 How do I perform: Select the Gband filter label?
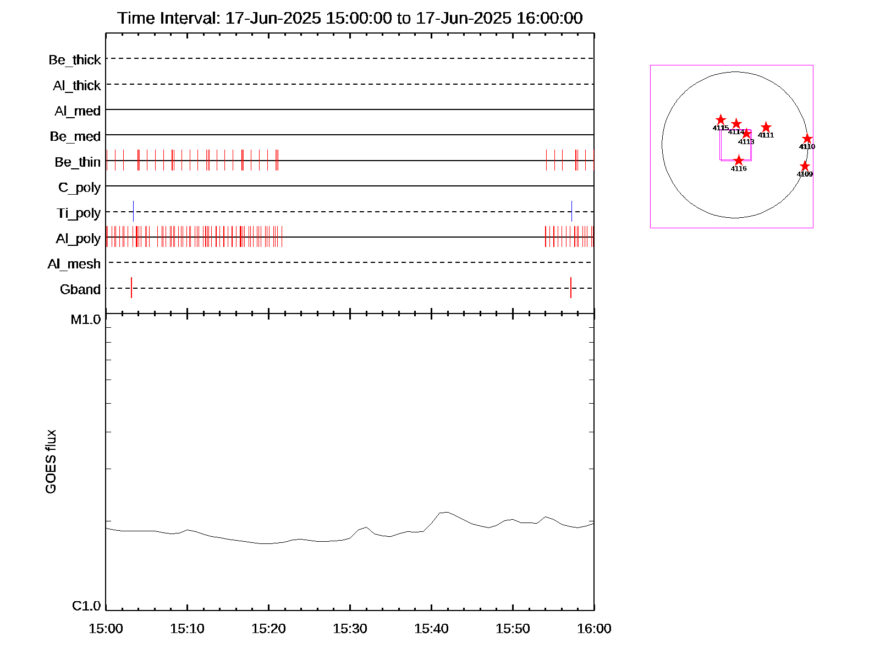(x=80, y=289)
